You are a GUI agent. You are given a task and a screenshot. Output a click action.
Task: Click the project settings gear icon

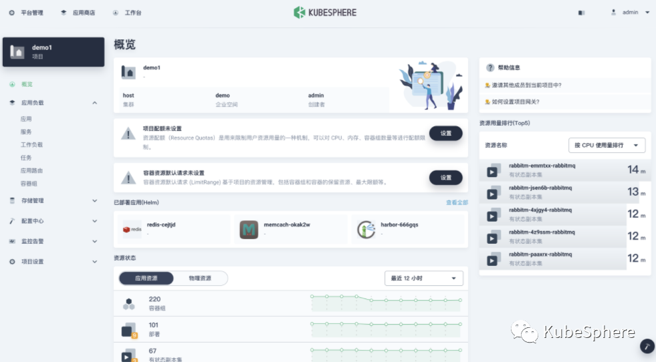pyautogui.click(x=12, y=262)
